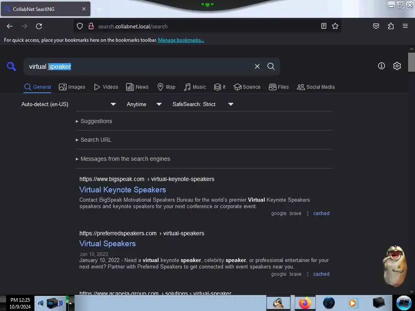
Task: Click the Manage bookmarks link
Action: (x=181, y=40)
